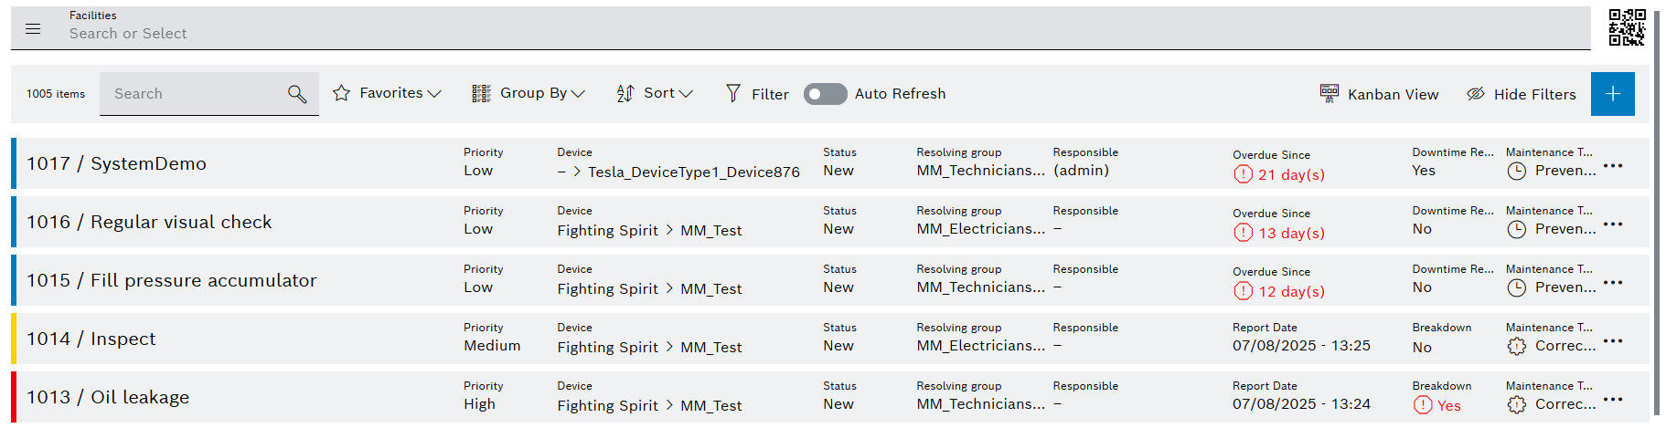Open ticket 1015 Fill pressure accumulator
This screenshot has width=1666, height=428.
pyautogui.click(x=172, y=280)
